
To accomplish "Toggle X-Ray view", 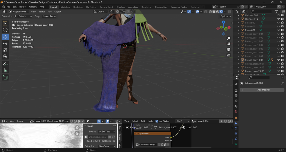I will click(x=206, y=12).
